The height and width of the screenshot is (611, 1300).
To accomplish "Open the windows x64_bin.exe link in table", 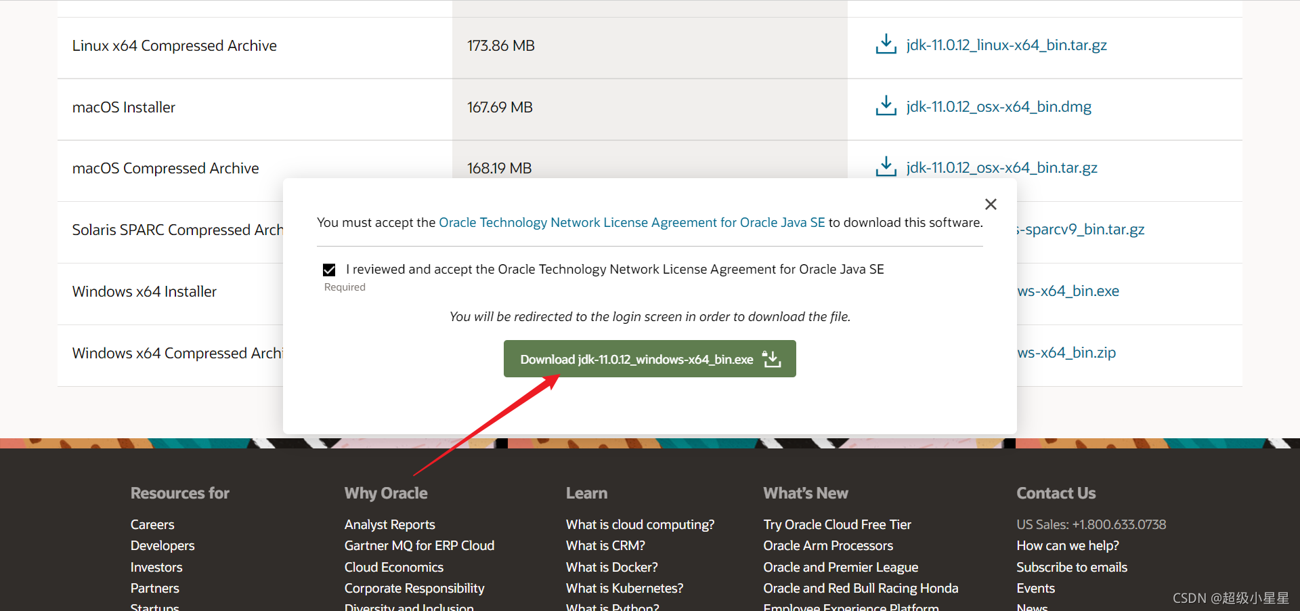I will point(1068,291).
